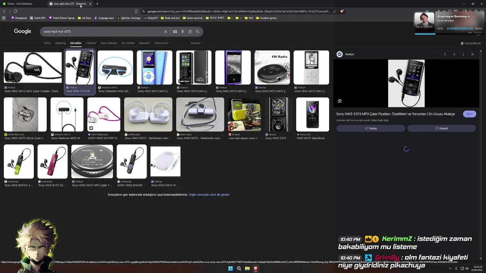Close the image preview panel
The width and height of the screenshot is (486, 273).
pyautogui.click(x=472, y=54)
